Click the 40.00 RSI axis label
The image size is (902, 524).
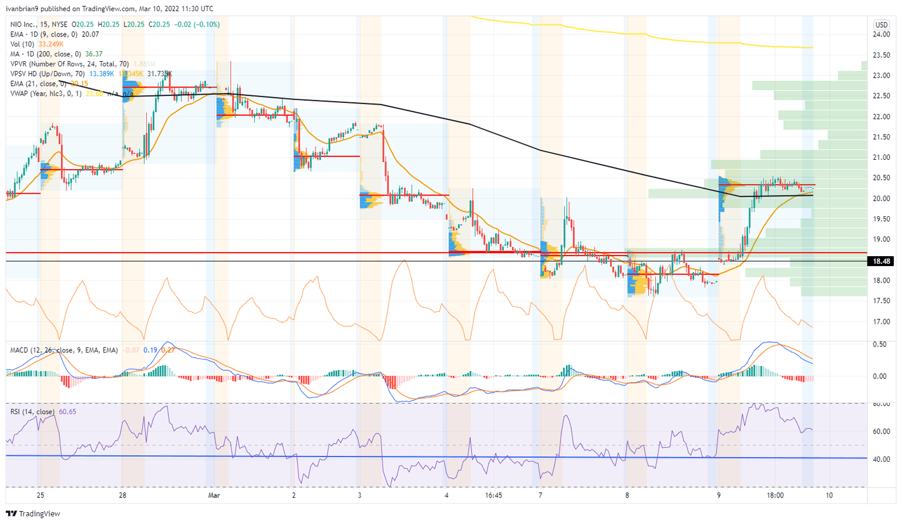(x=881, y=459)
